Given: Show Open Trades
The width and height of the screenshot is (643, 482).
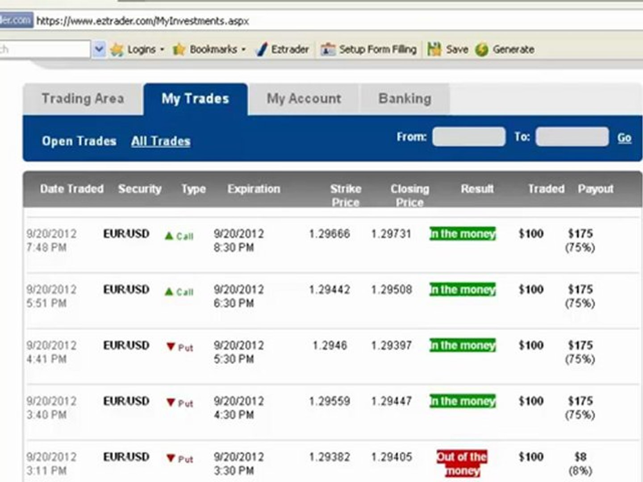Looking at the screenshot, I should [79, 141].
